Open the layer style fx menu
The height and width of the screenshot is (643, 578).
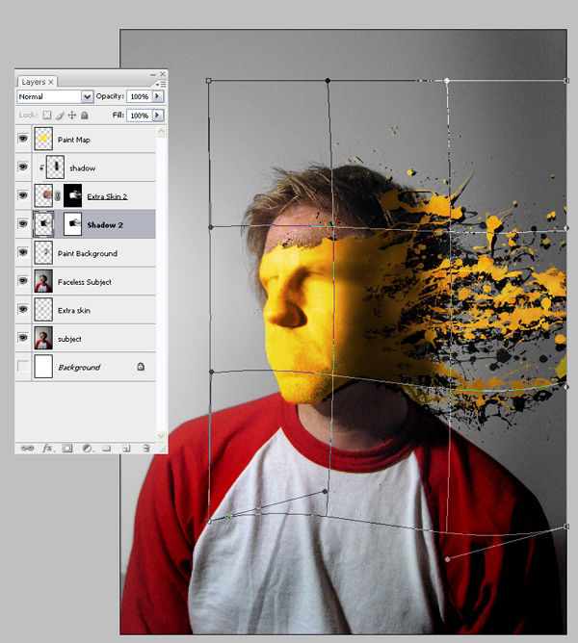click(47, 448)
